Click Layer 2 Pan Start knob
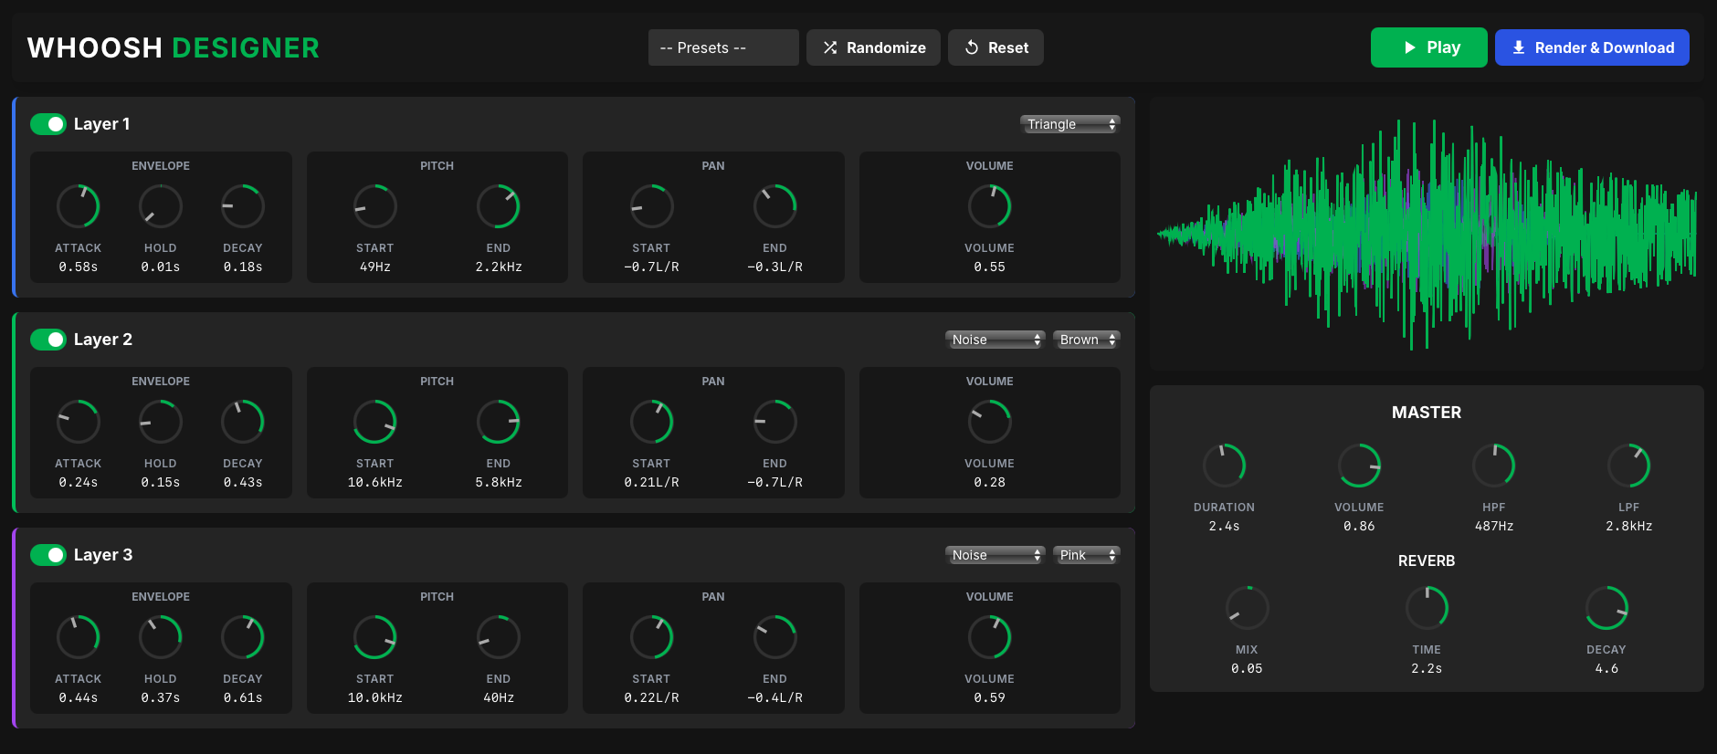 (652, 422)
